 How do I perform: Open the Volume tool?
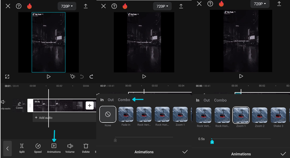click(x=70, y=149)
